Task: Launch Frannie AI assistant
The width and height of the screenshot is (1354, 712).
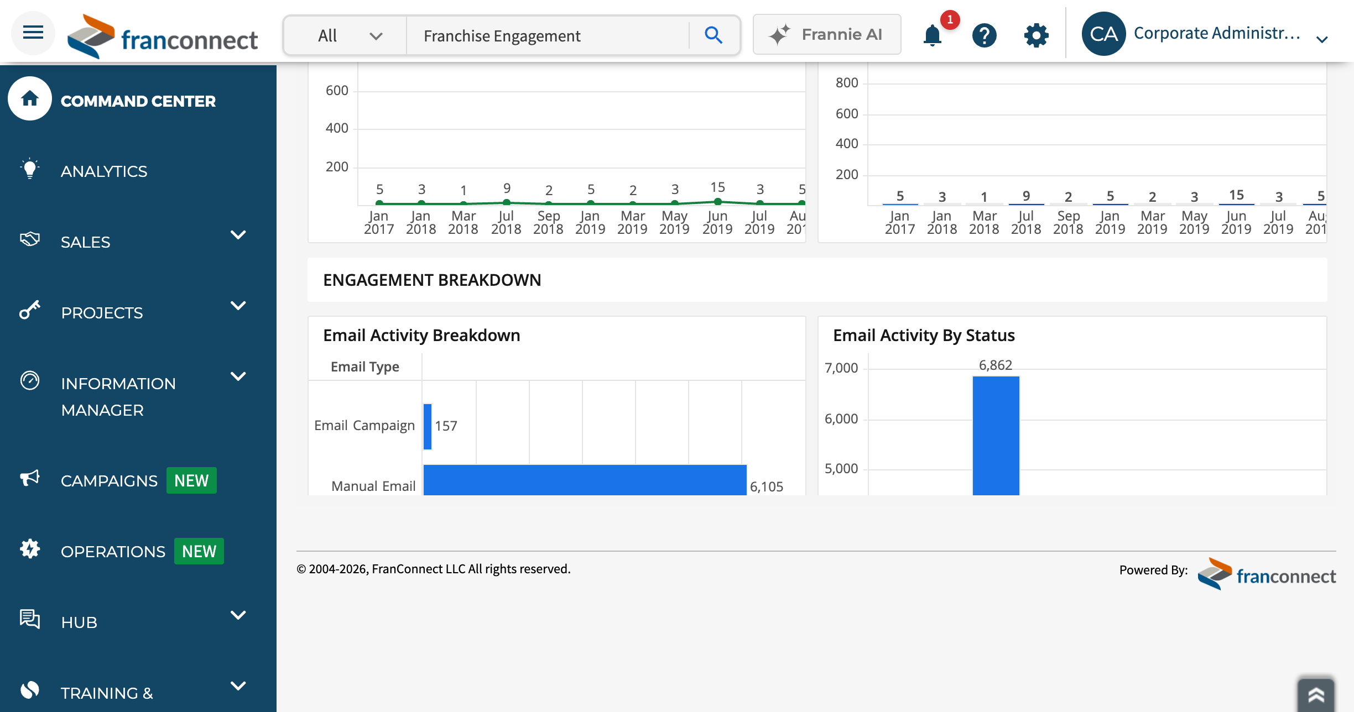Action: (x=827, y=34)
